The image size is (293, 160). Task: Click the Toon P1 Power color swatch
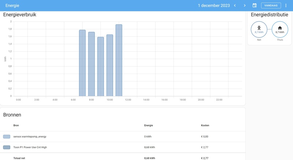(7, 147)
